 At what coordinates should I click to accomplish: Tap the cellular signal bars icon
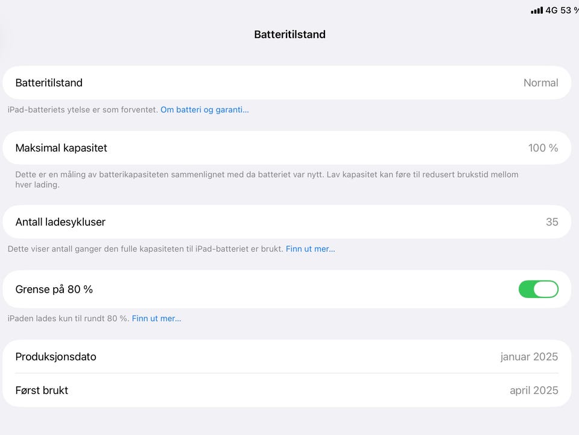(x=536, y=10)
